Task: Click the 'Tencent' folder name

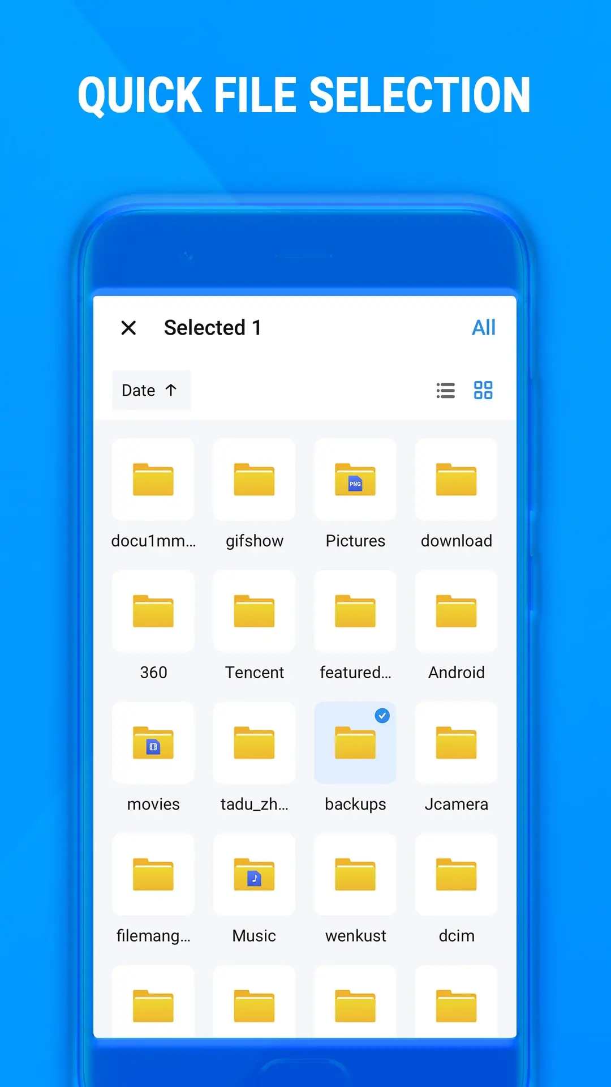Action: coord(255,672)
